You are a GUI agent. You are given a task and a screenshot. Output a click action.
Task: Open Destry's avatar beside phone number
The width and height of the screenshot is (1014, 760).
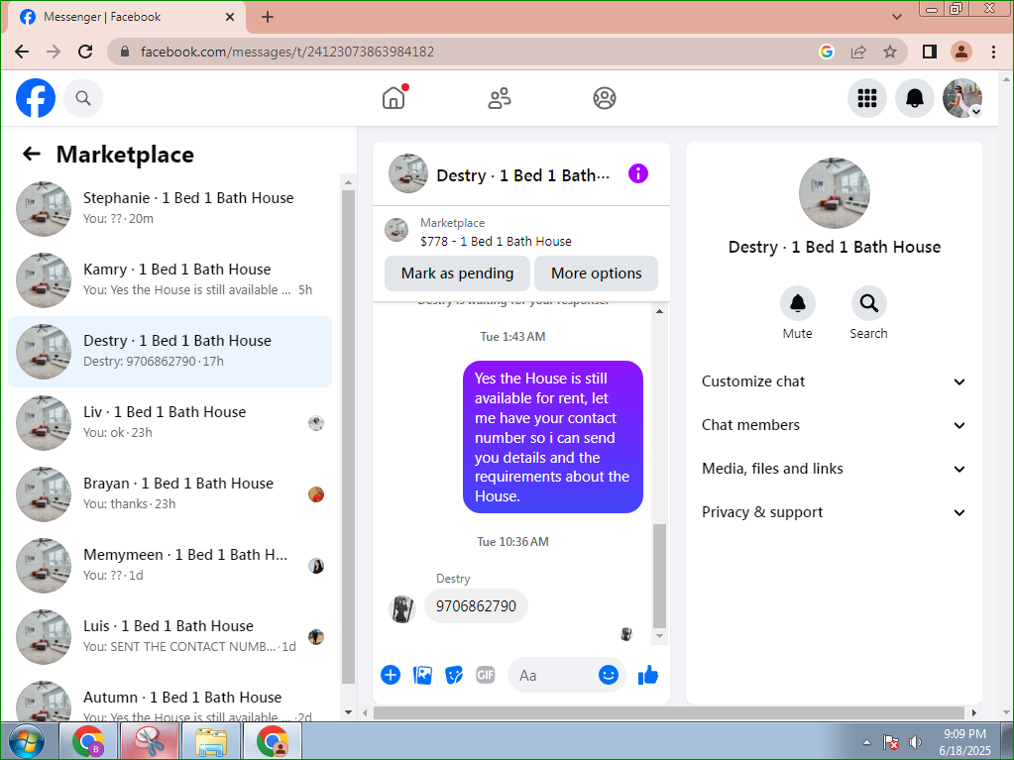(x=401, y=608)
